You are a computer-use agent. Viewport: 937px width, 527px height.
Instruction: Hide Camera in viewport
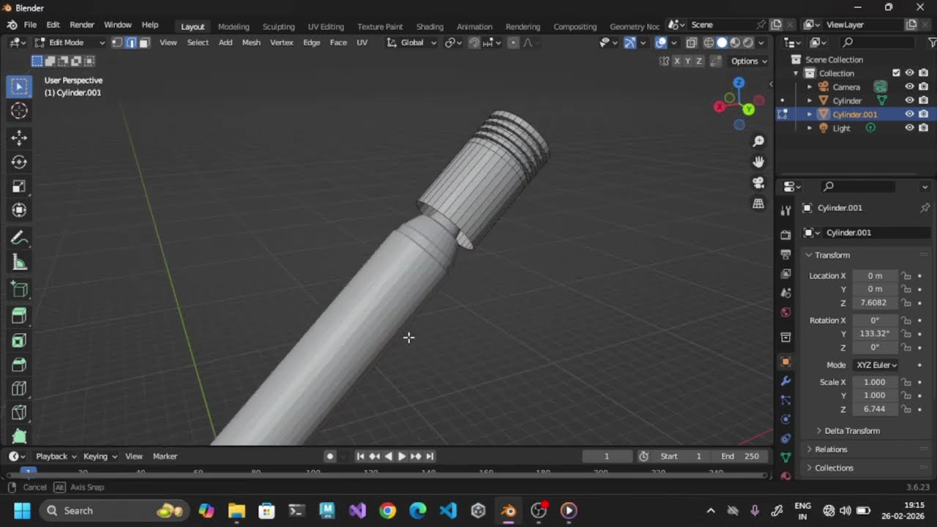(x=909, y=87)
